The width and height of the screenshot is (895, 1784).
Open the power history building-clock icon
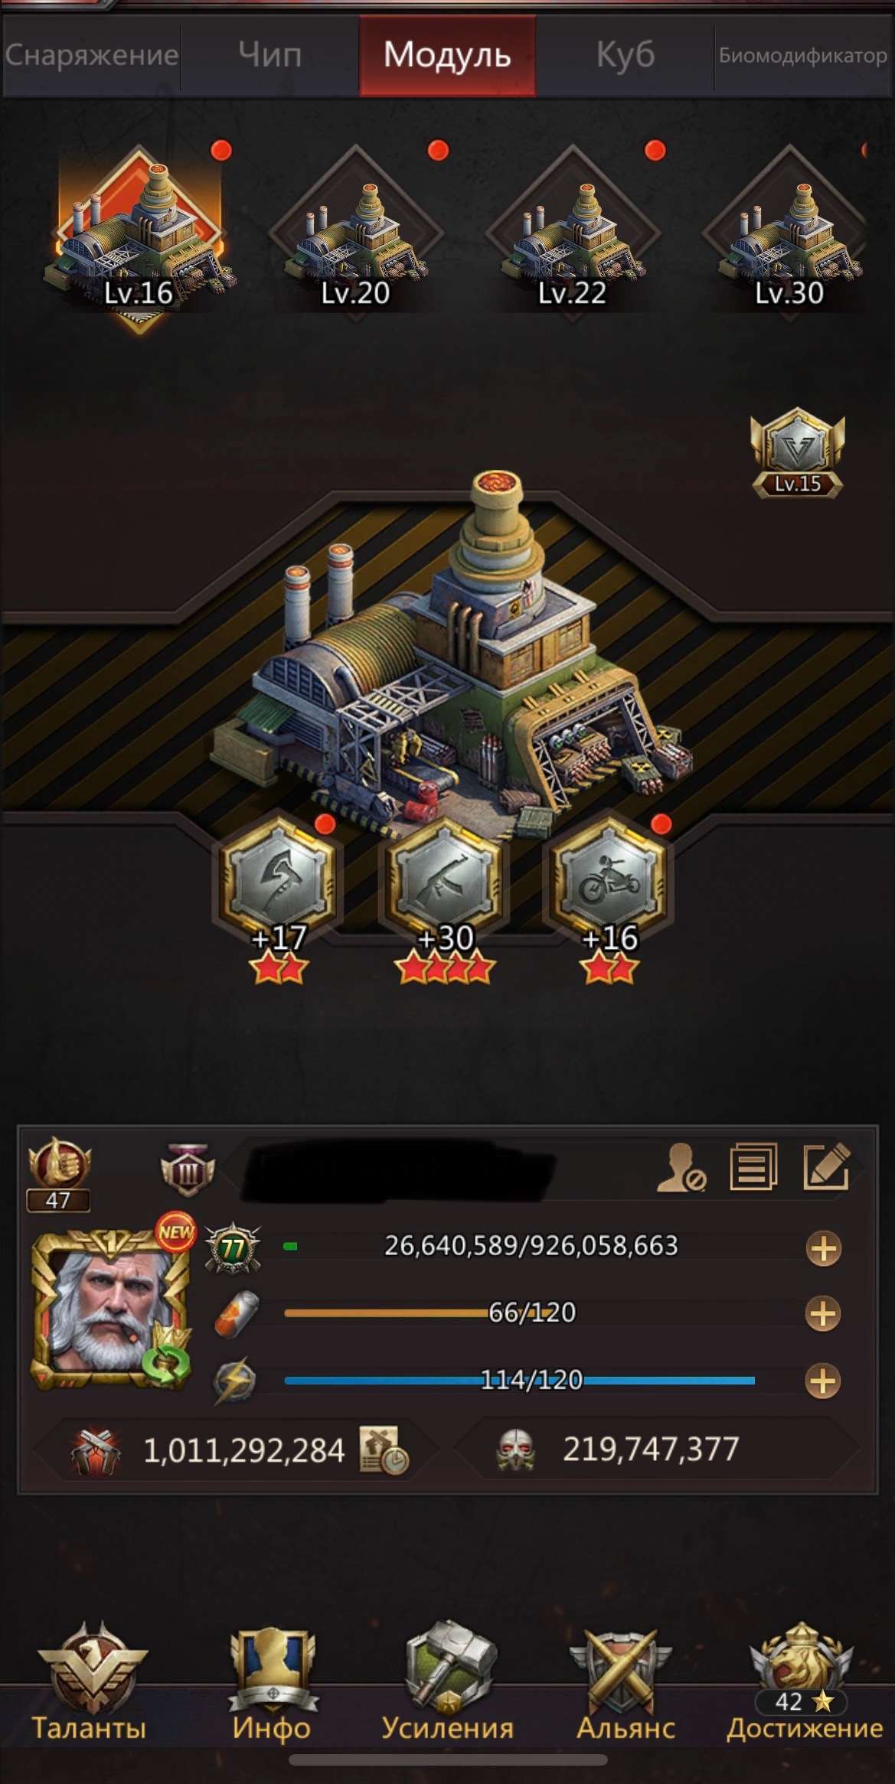click(384, 1450)
